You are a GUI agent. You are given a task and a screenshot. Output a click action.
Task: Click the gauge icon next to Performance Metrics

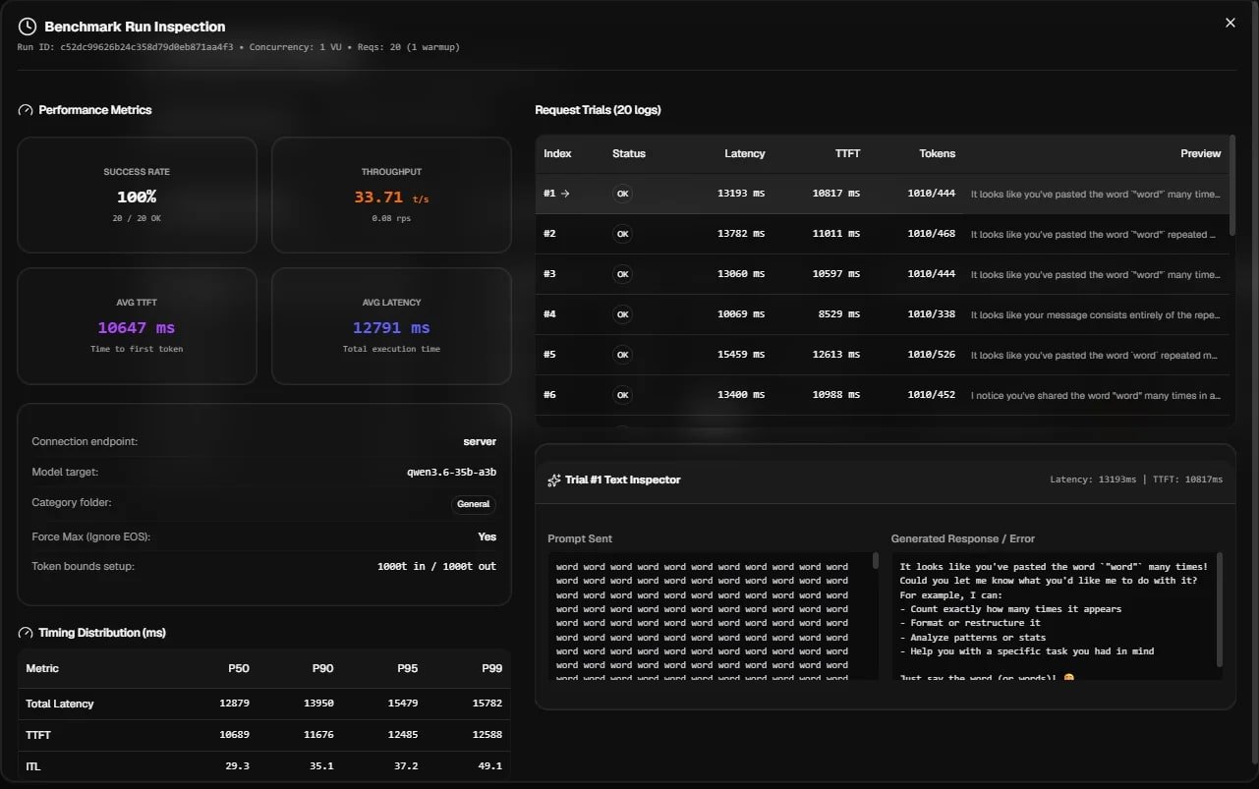(x=26, y=110)
